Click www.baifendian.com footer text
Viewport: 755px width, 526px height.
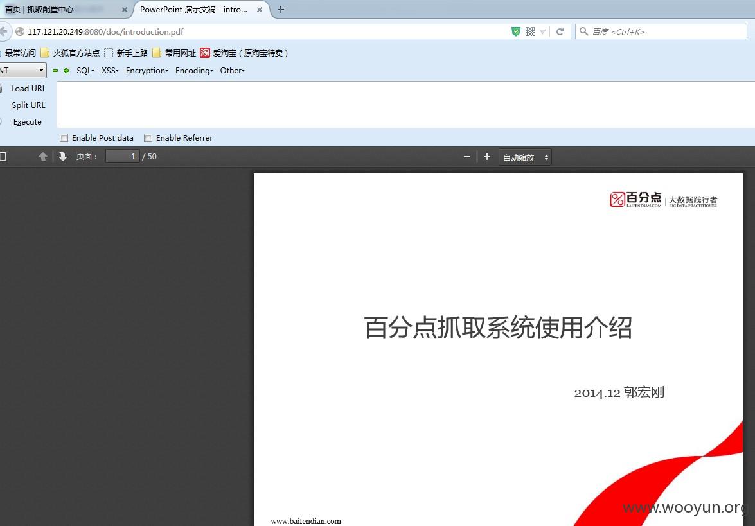(x=306, y=522)
